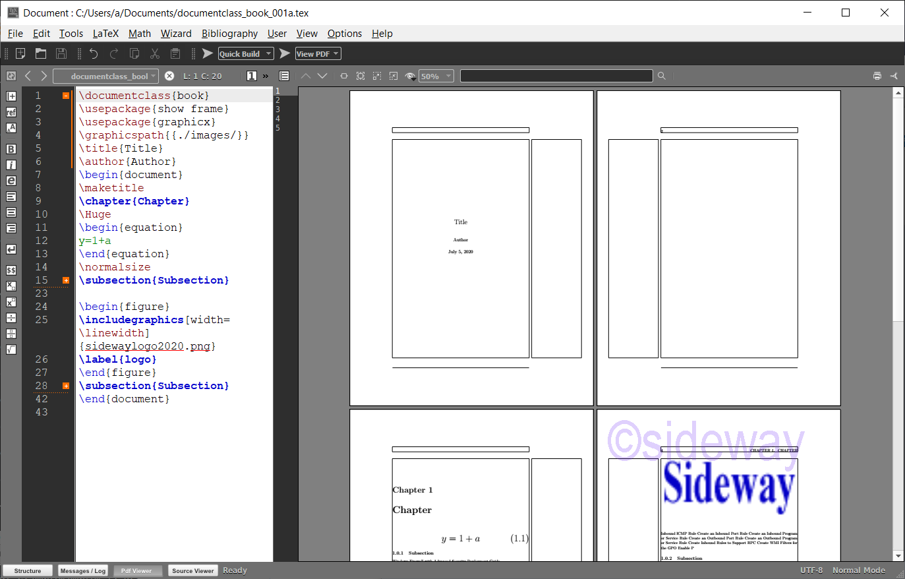The image size is (905, 579).
Task: Toggle the Source Viewer panel
Action: click(192, 570)
